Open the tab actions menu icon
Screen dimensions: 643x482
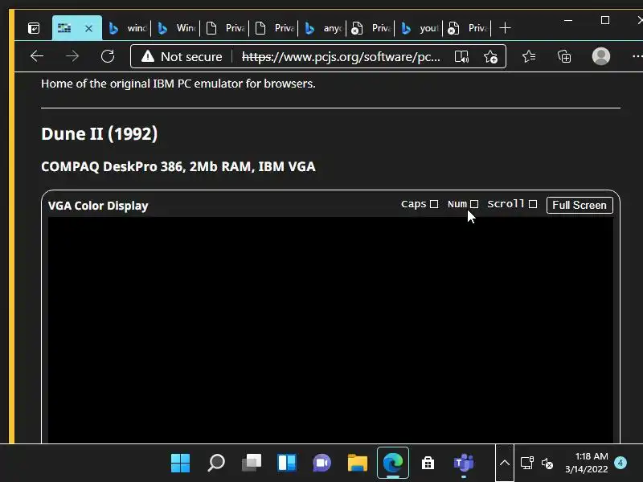(34, 28)
